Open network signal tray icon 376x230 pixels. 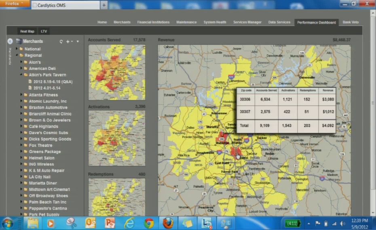coord(334,224)
